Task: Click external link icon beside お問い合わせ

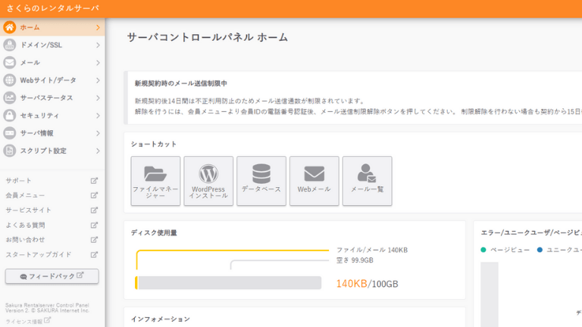Action: coord(94,240)
